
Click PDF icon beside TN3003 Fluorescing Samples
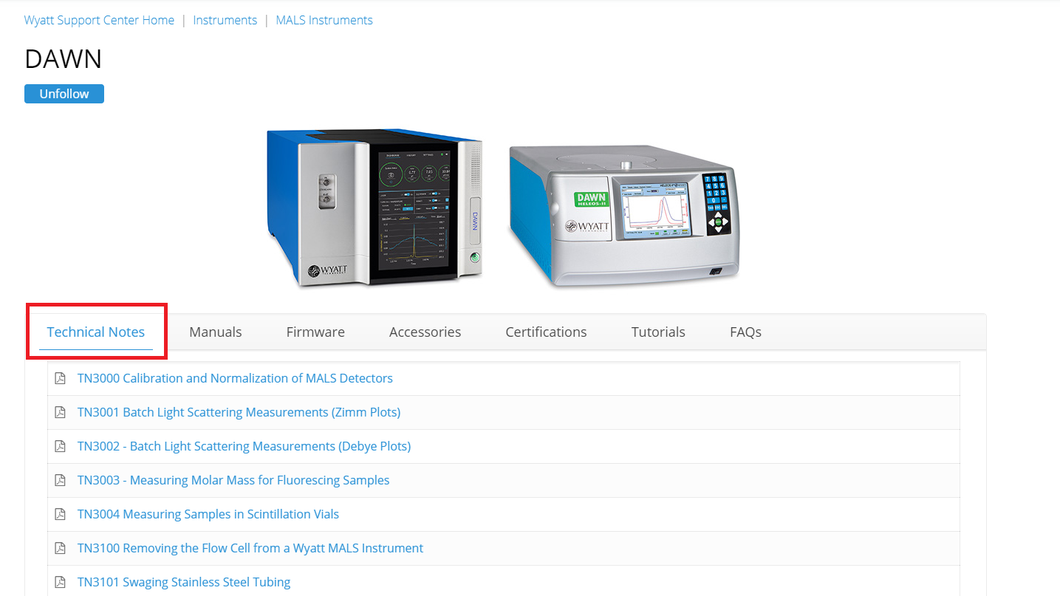click(x=61, y=480)
